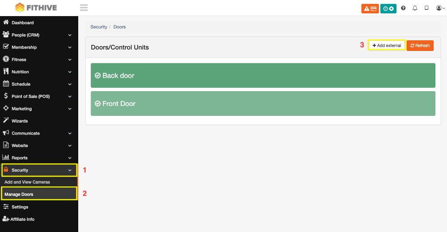Open Add and View Cameras
Screen dimensions: 447x232
coord(27,182)
